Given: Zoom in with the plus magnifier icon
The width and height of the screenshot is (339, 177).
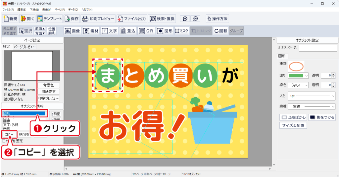Looking at the screenshot, I should pyautogui.click(x=185, y=19).
